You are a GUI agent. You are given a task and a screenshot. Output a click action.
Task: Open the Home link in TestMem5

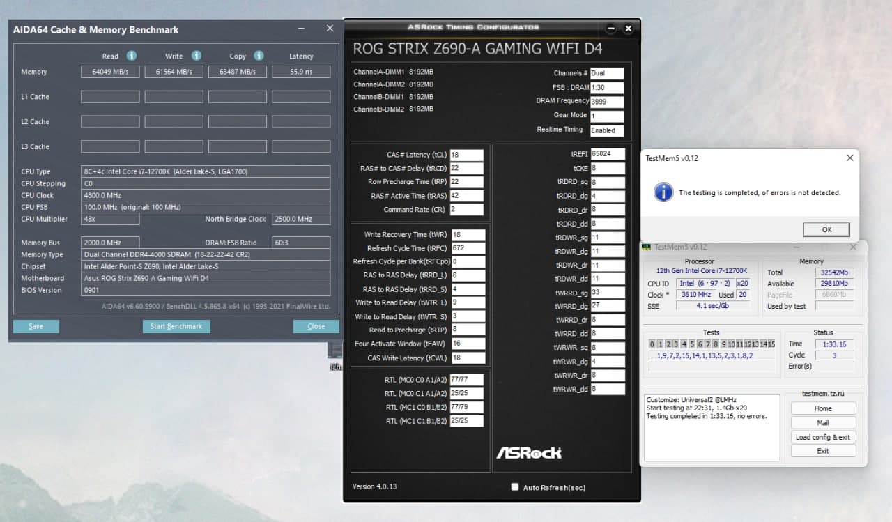pyautogui.click(x=823, y=408)
